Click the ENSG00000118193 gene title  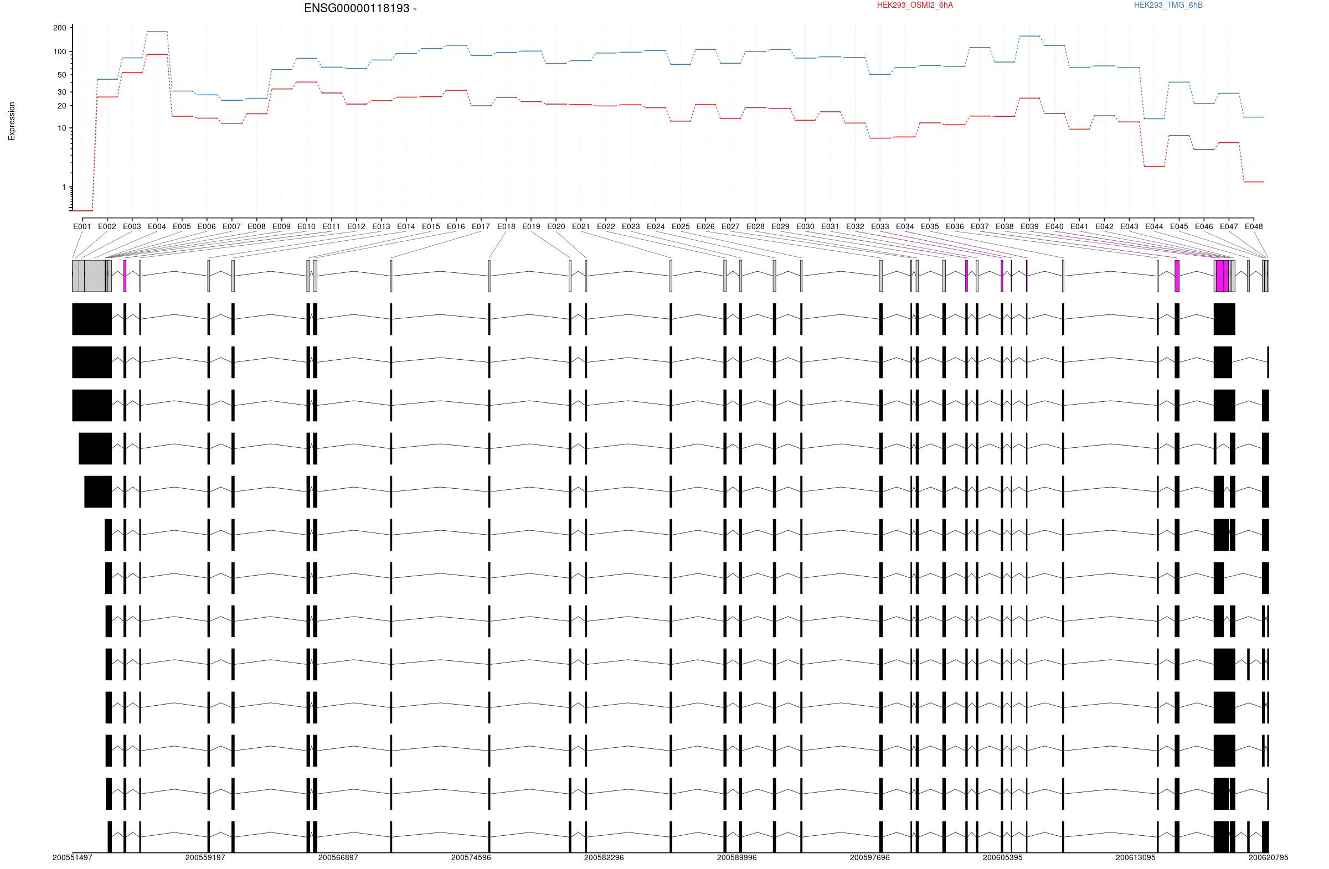(x=360, y=8)
